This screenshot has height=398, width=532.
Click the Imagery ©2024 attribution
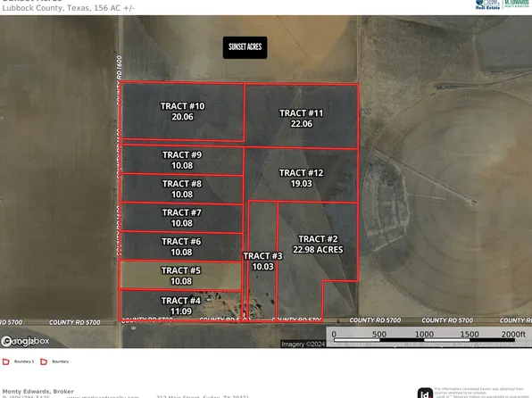pyautogui.click(x=303, y=344)
